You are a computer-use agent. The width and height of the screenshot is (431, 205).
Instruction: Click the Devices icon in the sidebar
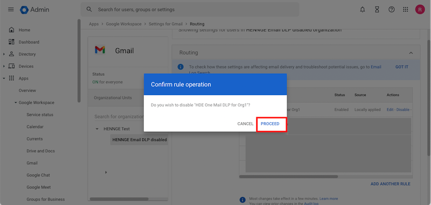point(11,66)
